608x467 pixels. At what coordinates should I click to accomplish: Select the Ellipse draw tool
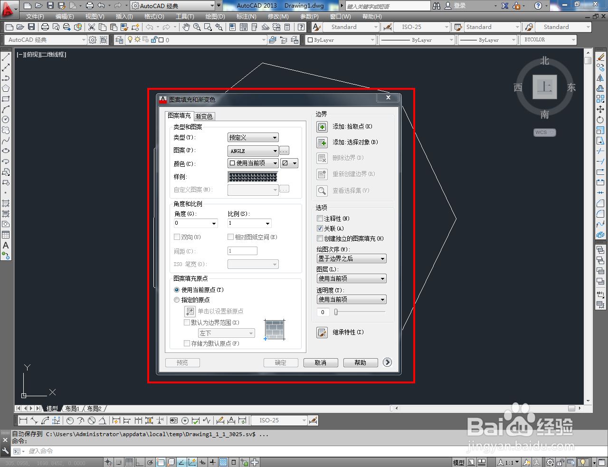pos(6,151)
